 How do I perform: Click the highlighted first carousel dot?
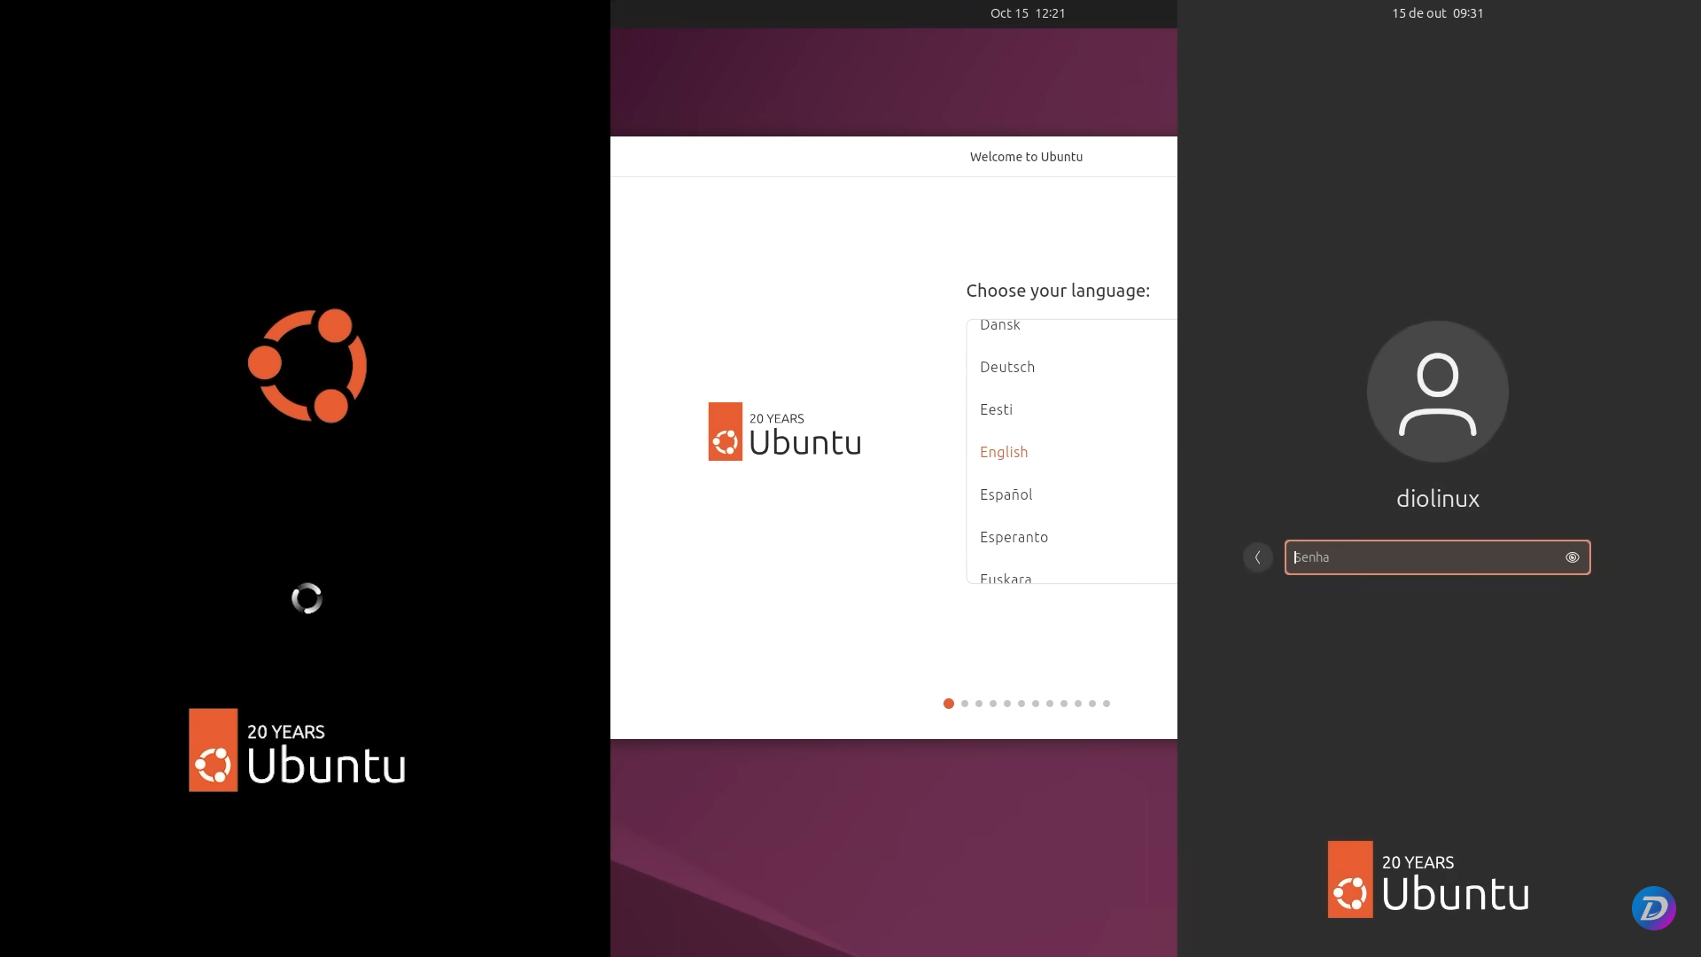949,704
